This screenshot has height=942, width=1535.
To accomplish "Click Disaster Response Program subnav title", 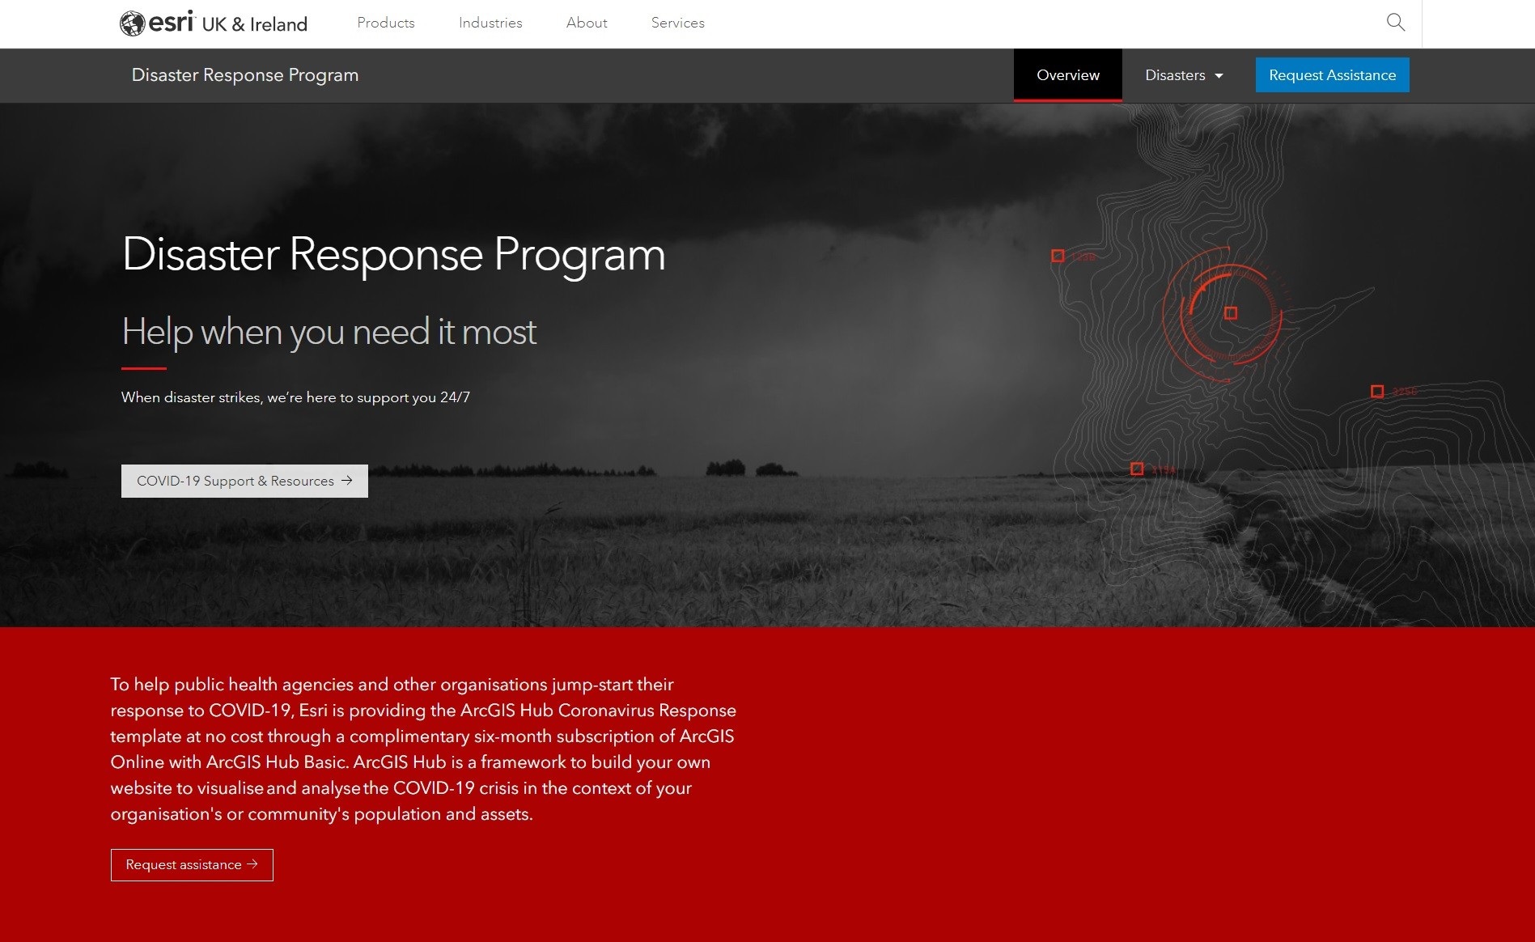I will point(245,74).
